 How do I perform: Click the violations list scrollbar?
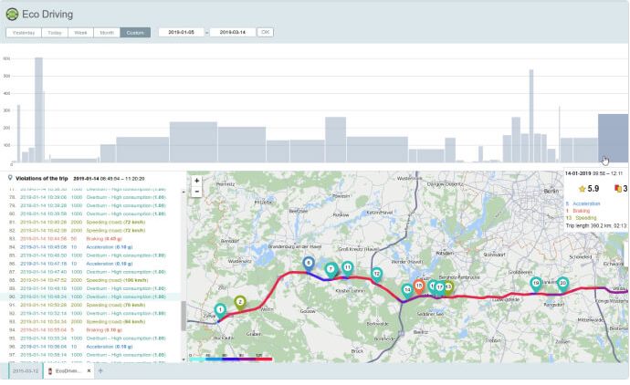coord(183,315)
